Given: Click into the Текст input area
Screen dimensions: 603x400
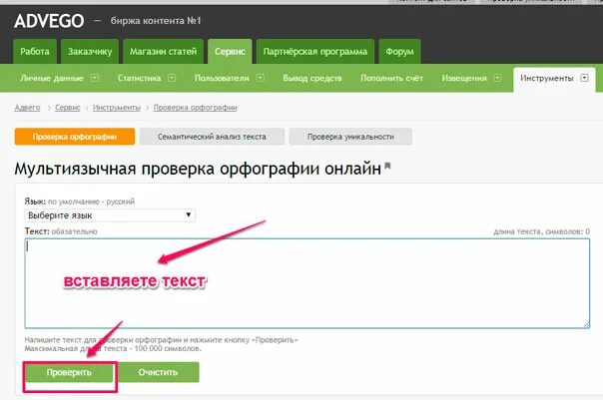Looking at the screenshot, I should [307, 283].
